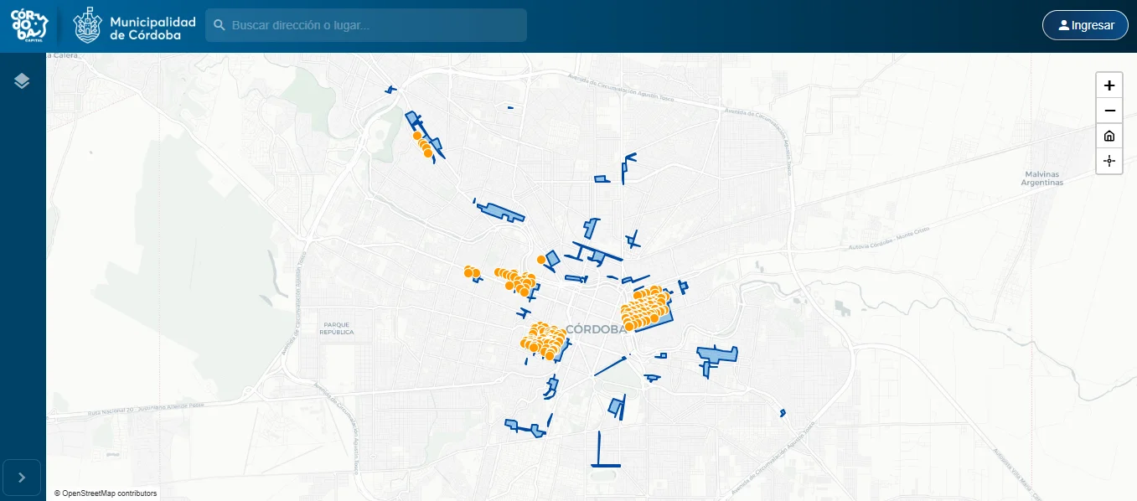Viewport: 1137px width, 501px height.
Task: Click the Parque República map label
Action: point(337,328)
